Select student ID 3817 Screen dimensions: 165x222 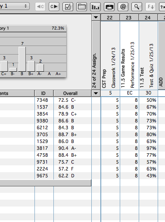point(42,148)
